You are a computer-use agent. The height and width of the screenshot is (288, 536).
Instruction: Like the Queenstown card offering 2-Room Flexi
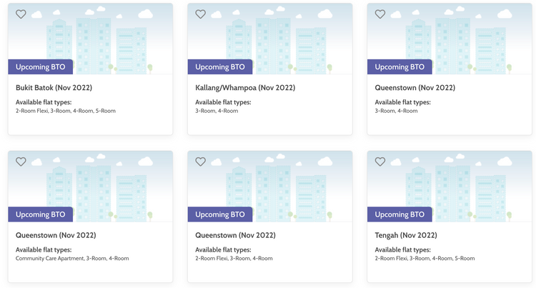tap(200, 162)
